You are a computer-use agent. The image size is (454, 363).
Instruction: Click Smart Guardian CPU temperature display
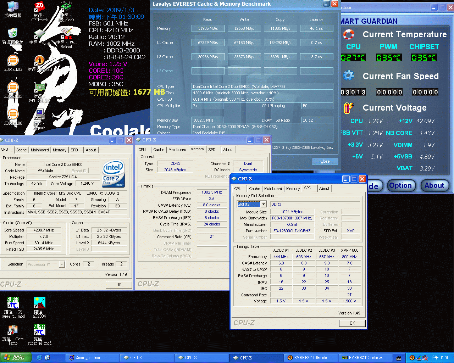(353, 57)
